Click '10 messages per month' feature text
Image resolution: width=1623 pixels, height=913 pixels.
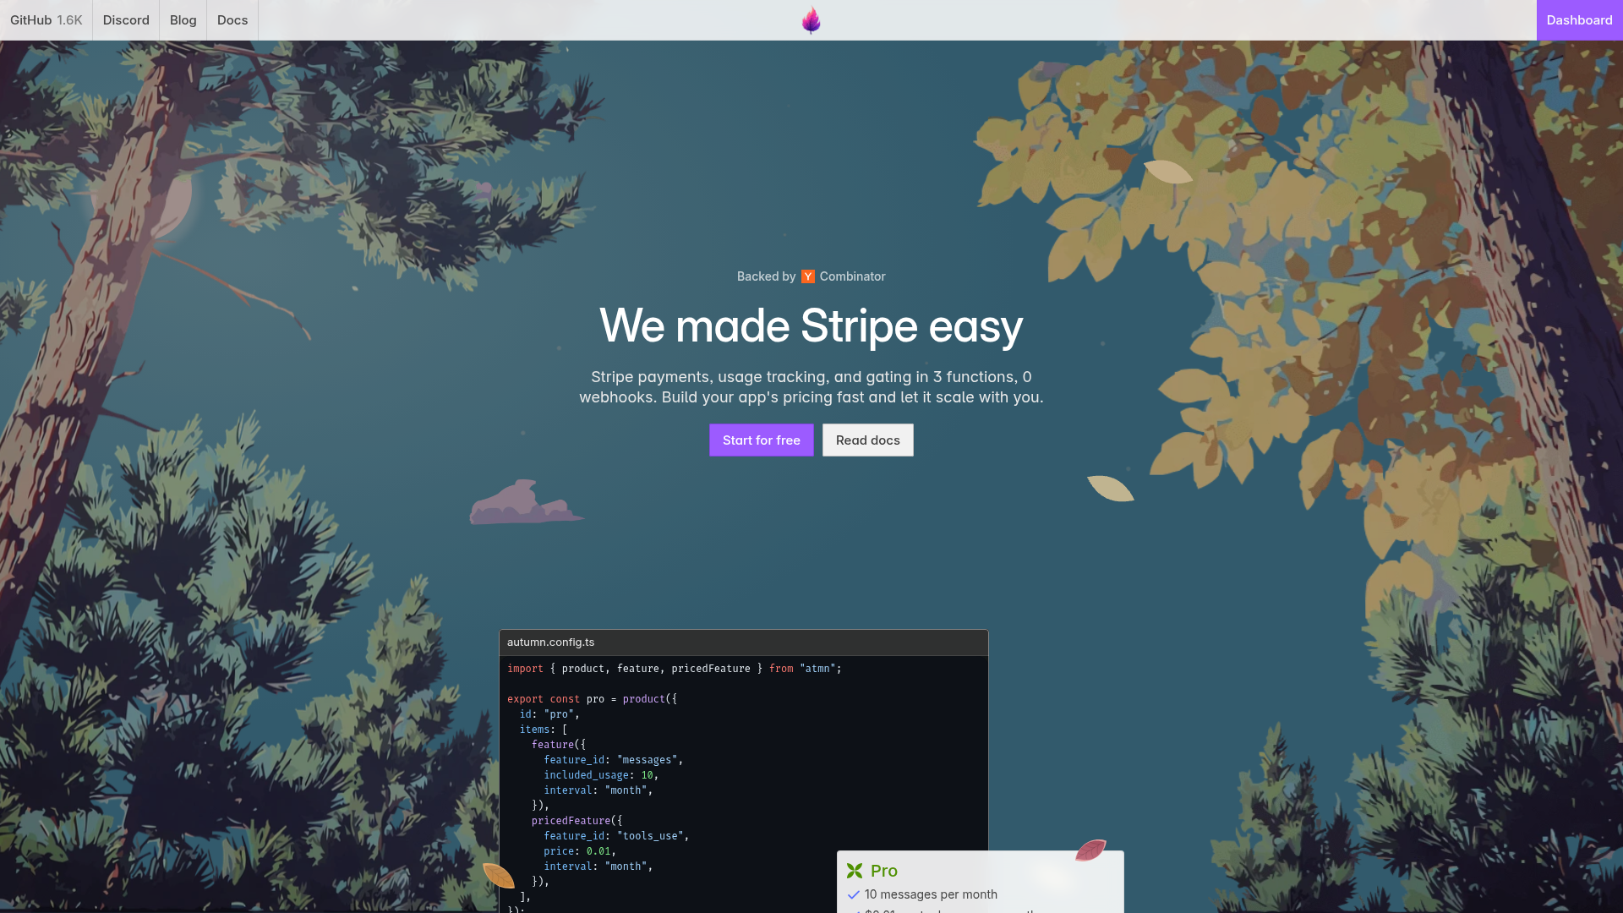931,894
